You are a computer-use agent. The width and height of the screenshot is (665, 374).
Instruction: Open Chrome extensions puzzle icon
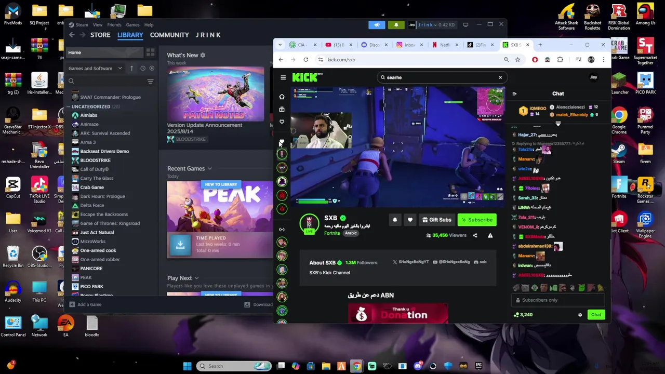(x=560, y=60)
